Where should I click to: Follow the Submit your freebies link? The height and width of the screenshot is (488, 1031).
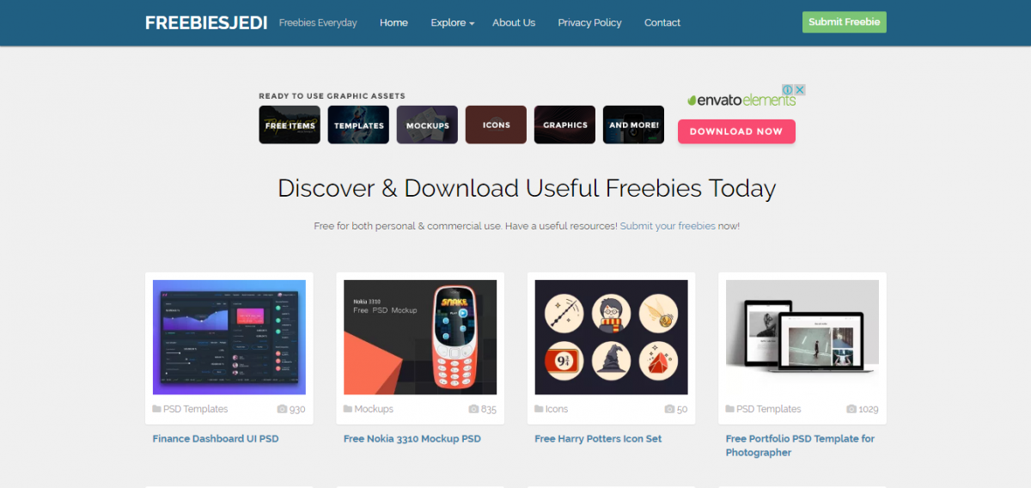(x=668, y=226)
